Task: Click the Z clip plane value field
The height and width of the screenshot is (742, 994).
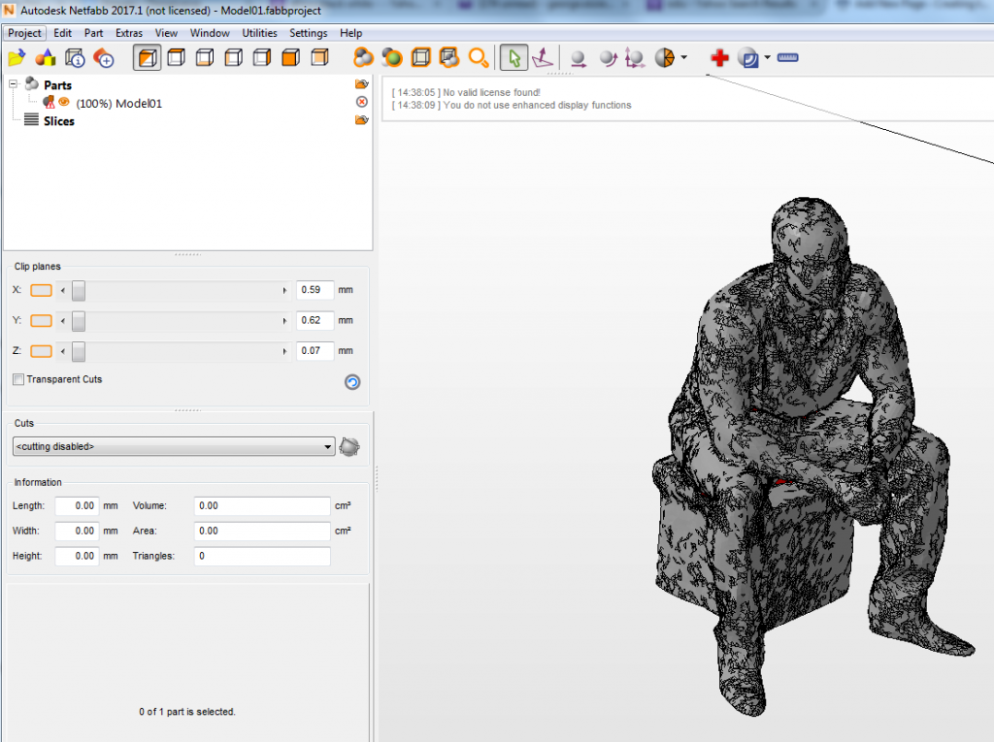Action: [x=315, y=350]
